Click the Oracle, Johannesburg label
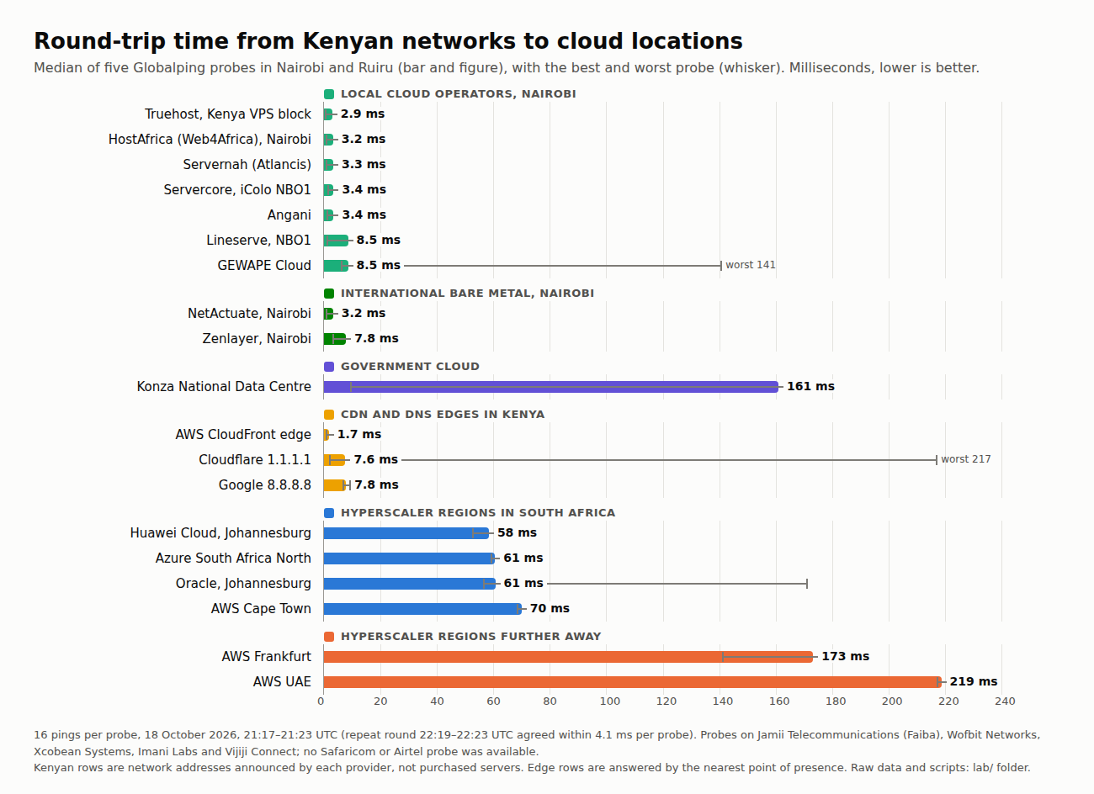This screenshot has width=1094, height=794. pos(243,584)
